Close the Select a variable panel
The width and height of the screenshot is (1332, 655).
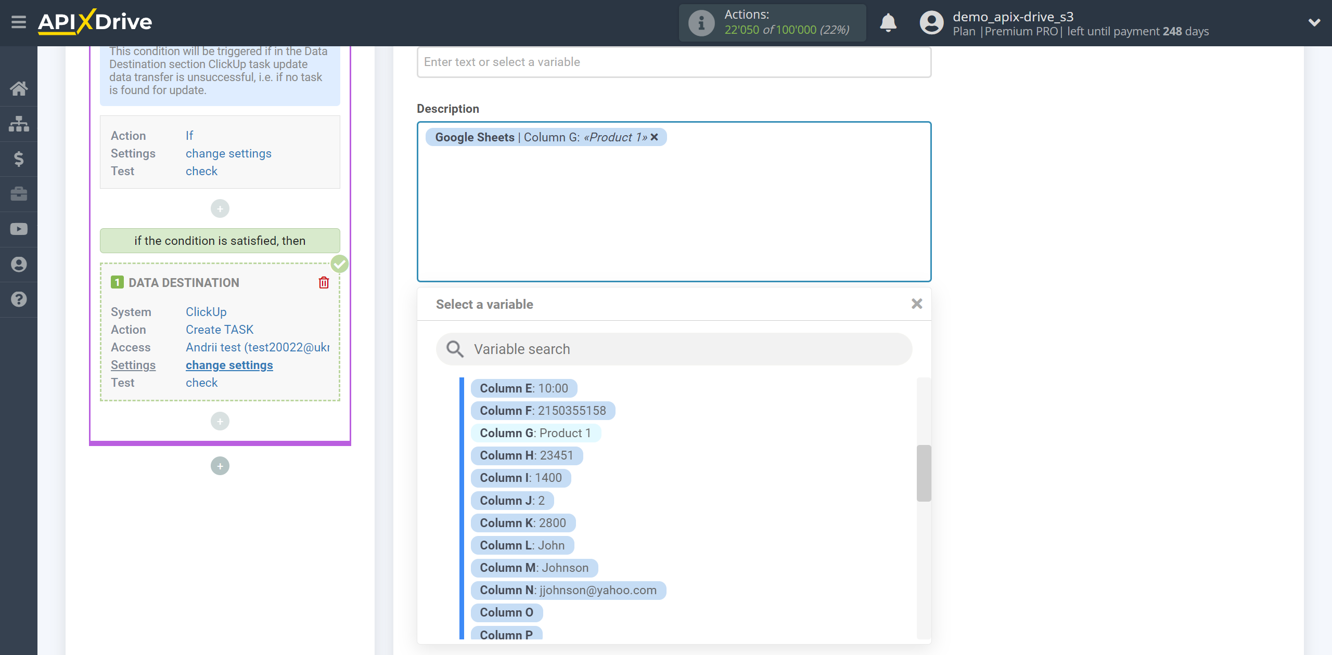point(917,304)
